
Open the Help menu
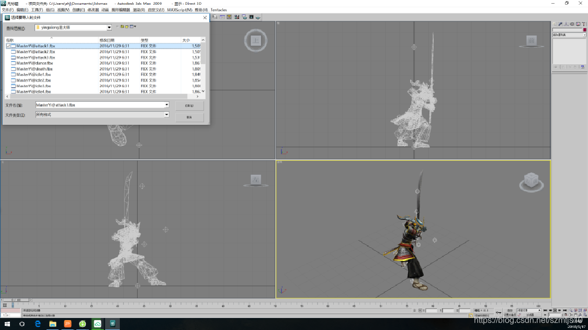[201, 10]
